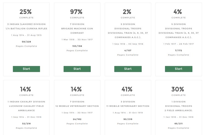Start the Brigade Machine Gun Company diary
The image size is (205, 135).
click(77, 69)
